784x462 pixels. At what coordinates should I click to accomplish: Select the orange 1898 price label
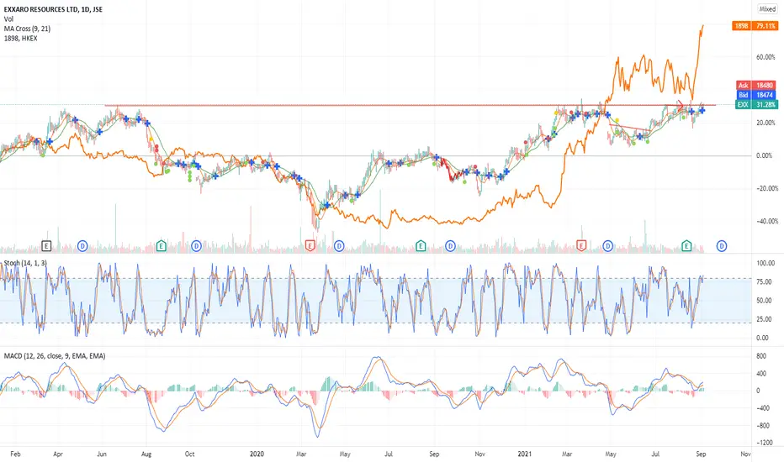click(741, 25)
